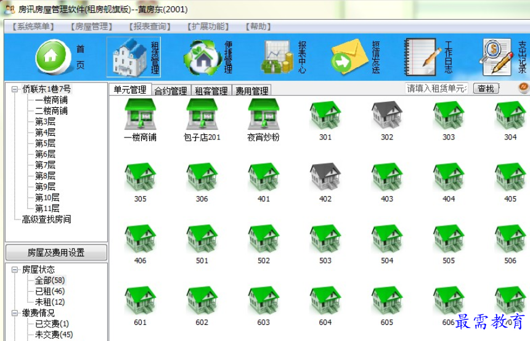This screenshot has width=530, height=341.
Task: Open the 扩展功能 menu
Action: click(x=208, y=27)
